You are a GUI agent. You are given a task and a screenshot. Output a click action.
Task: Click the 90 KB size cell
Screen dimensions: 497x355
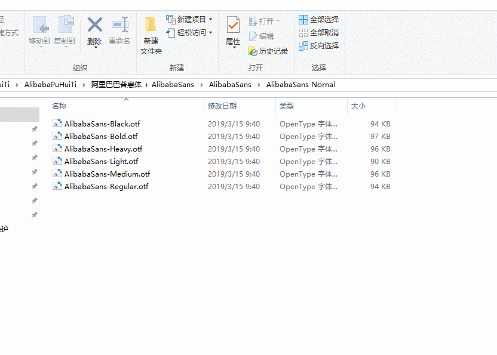[381, 162]
